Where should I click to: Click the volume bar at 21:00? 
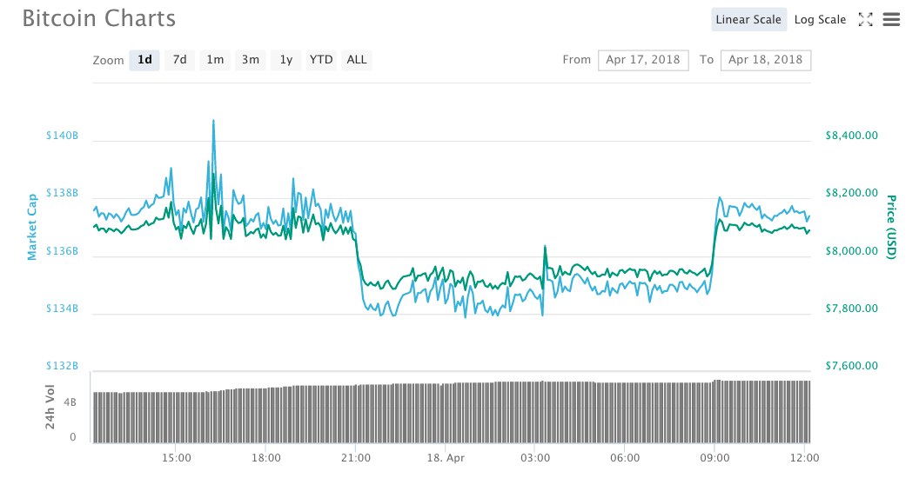pyautogui.click(x=356, y=413)
